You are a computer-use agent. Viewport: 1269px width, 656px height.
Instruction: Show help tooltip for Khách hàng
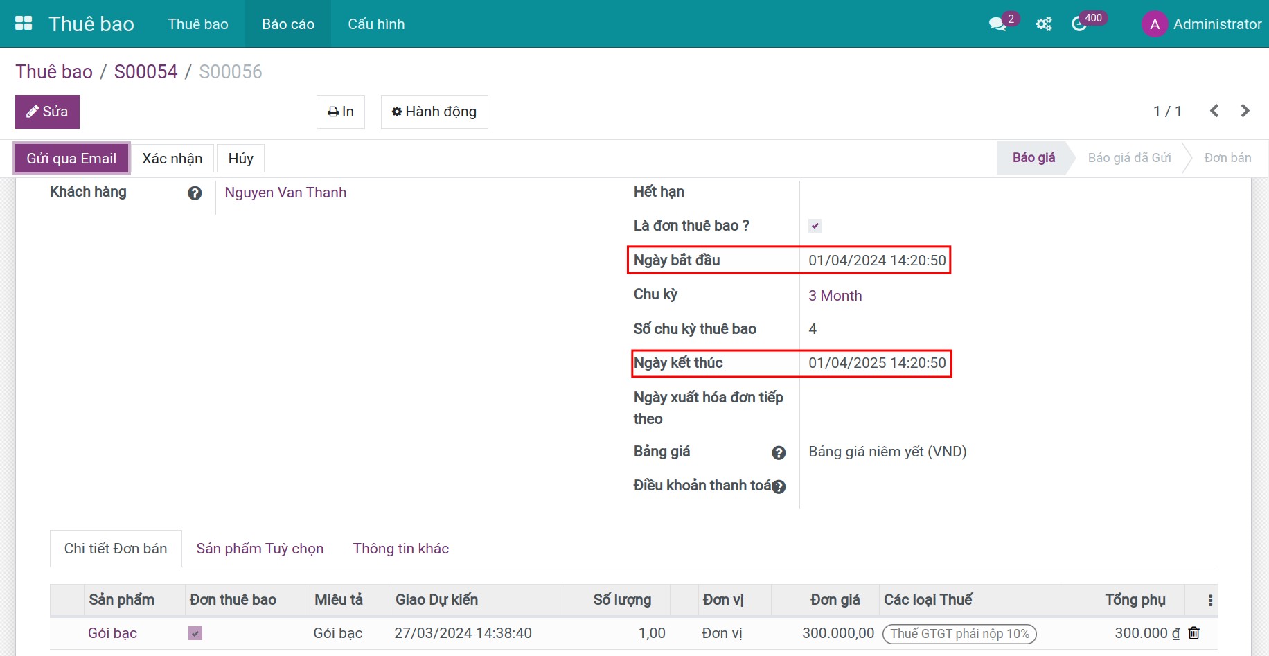(195, 193)
